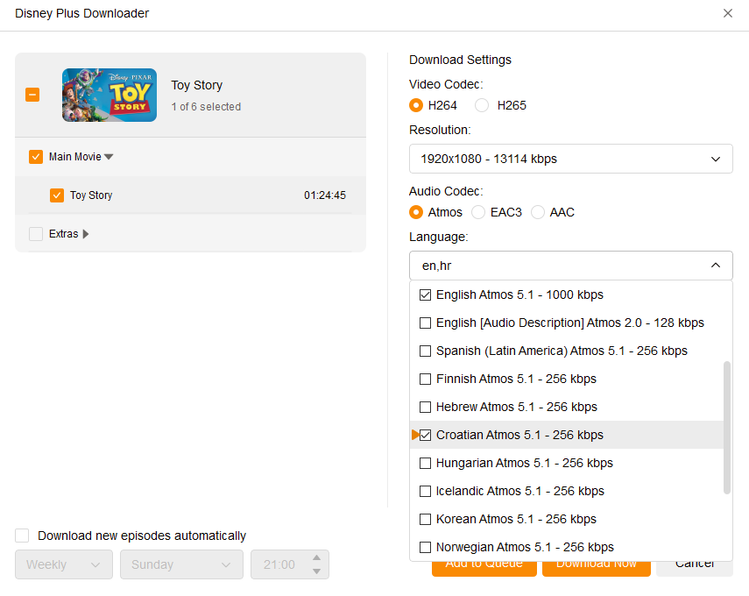The image size is (749, 596).
Task: Select the H265 video codec
Action: 482,105
